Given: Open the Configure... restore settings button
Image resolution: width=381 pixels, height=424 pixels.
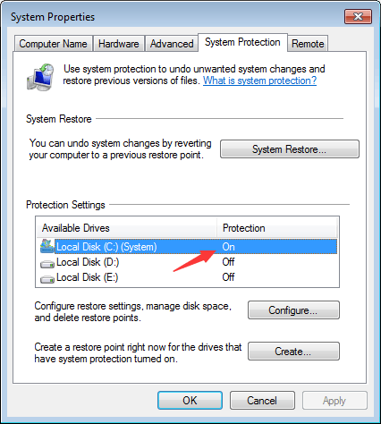Looking at the screenshot, I should point(293,310).
